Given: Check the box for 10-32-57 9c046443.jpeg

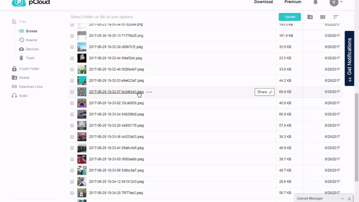Looking at the screenshot, I should tap(72, 92).
